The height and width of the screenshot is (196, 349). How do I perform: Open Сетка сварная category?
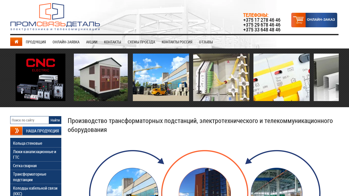pyautogui.click(x=36, y=166)
